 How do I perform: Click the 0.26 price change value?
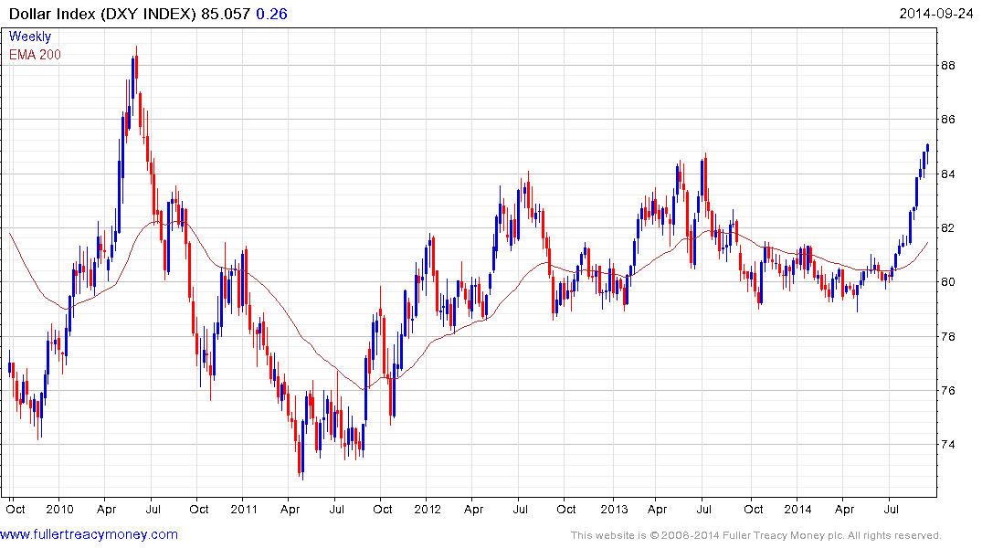(272, 14)
